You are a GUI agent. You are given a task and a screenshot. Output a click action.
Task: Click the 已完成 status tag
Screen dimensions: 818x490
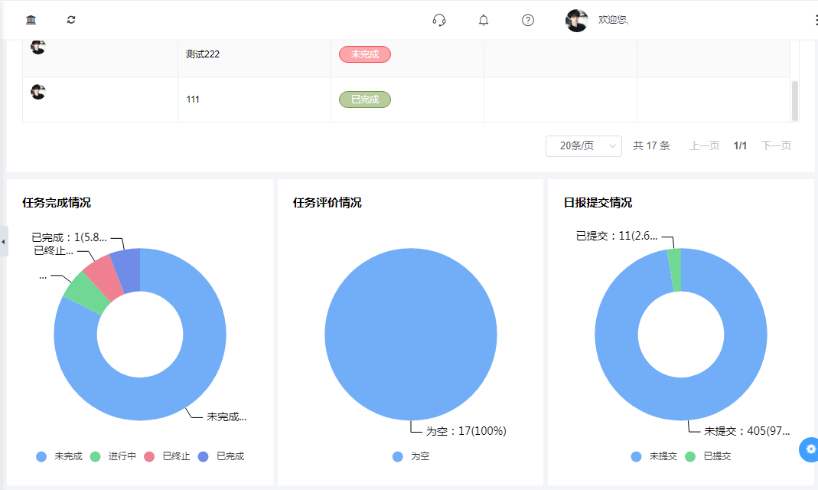(x=364, y=100)
